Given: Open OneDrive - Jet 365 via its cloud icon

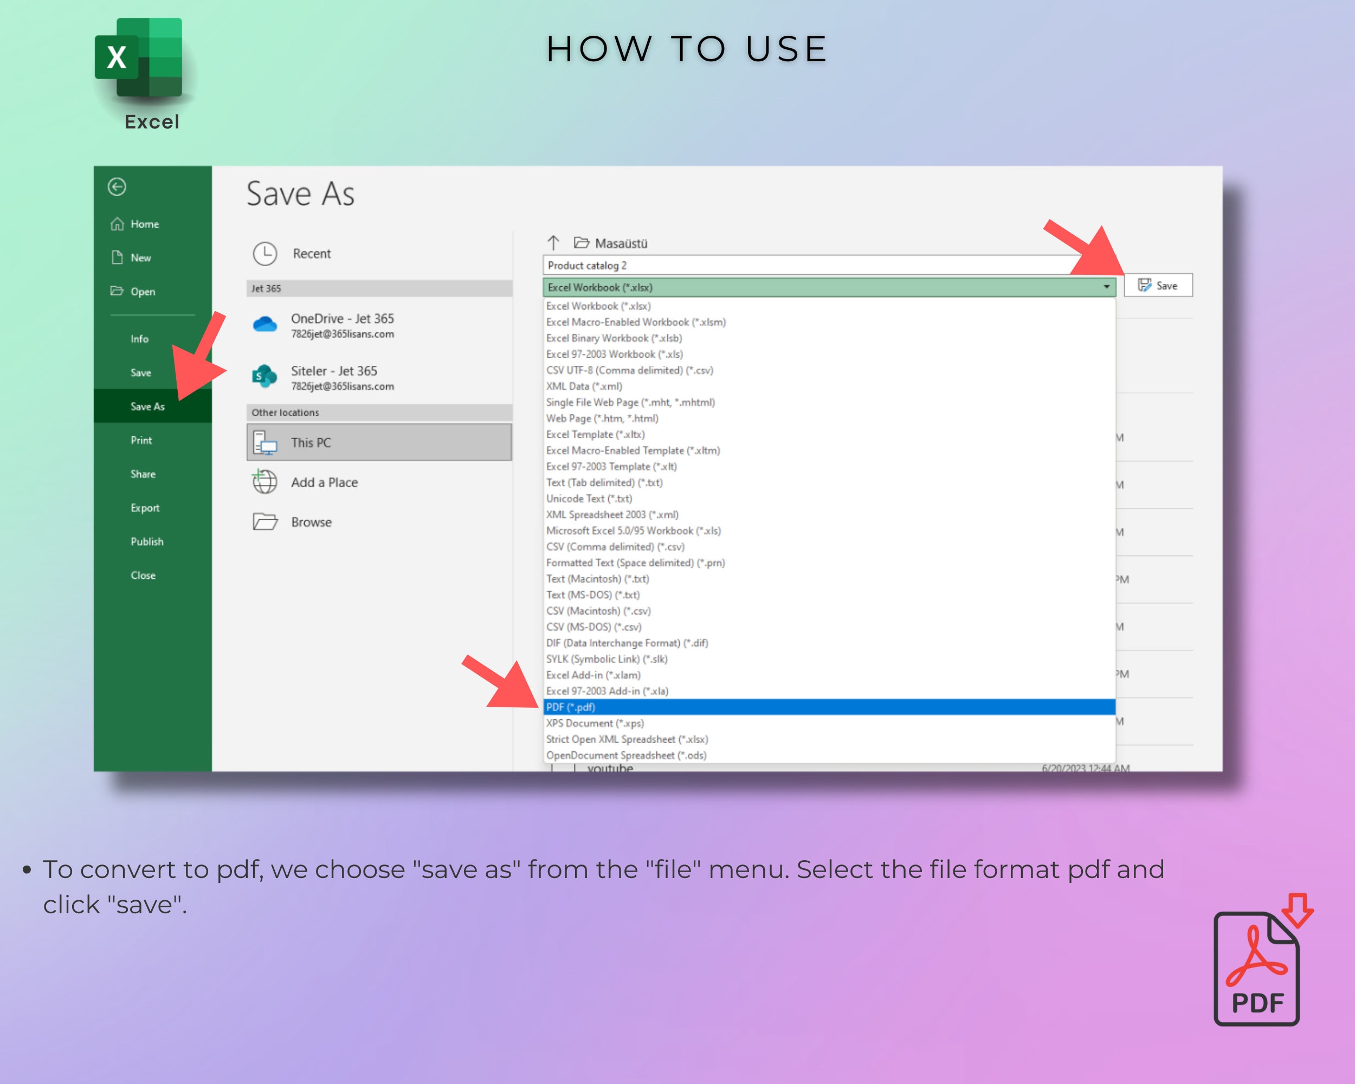Looking at the screenshot, I should [266, 324].
